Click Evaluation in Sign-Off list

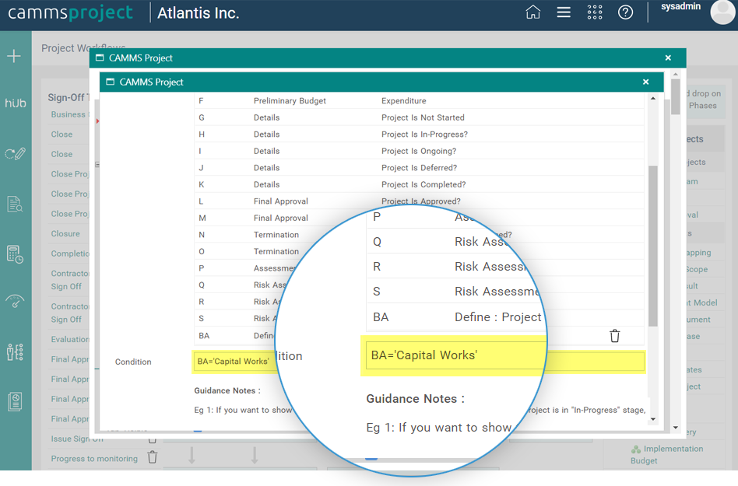(69, 339)
